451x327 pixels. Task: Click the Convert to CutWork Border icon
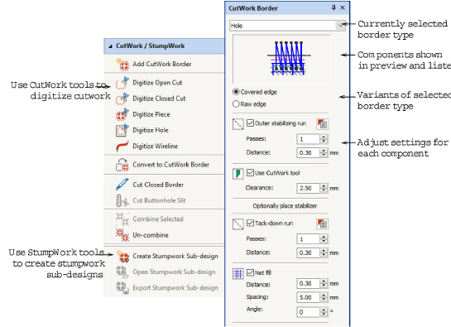point(122,165)
